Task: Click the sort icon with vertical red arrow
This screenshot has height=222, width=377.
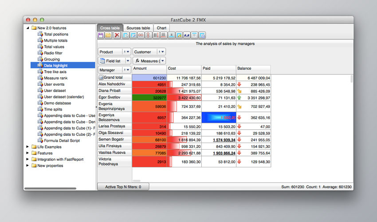Action: tap(156, 36)
